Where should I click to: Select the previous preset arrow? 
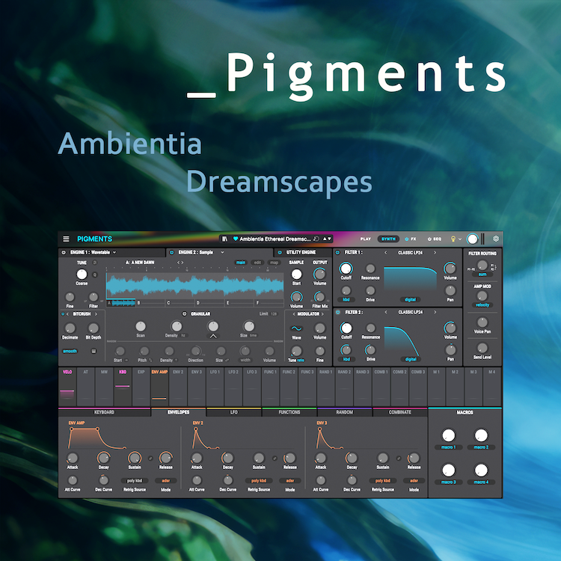point(325,239)
